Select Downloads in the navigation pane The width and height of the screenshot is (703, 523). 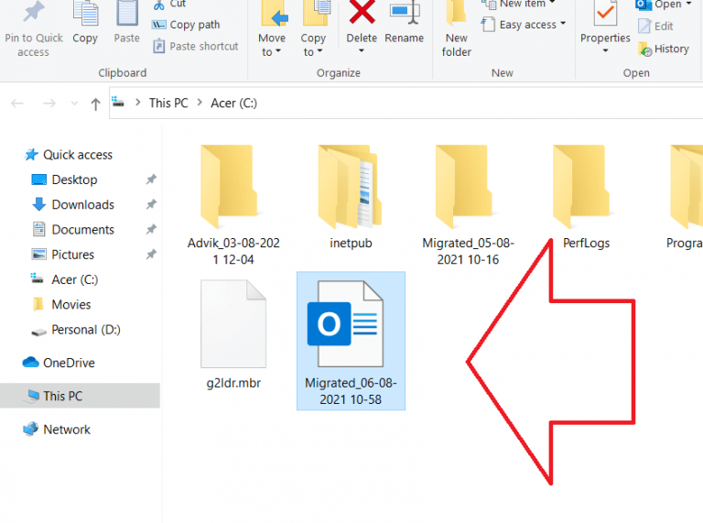[73, 204]
